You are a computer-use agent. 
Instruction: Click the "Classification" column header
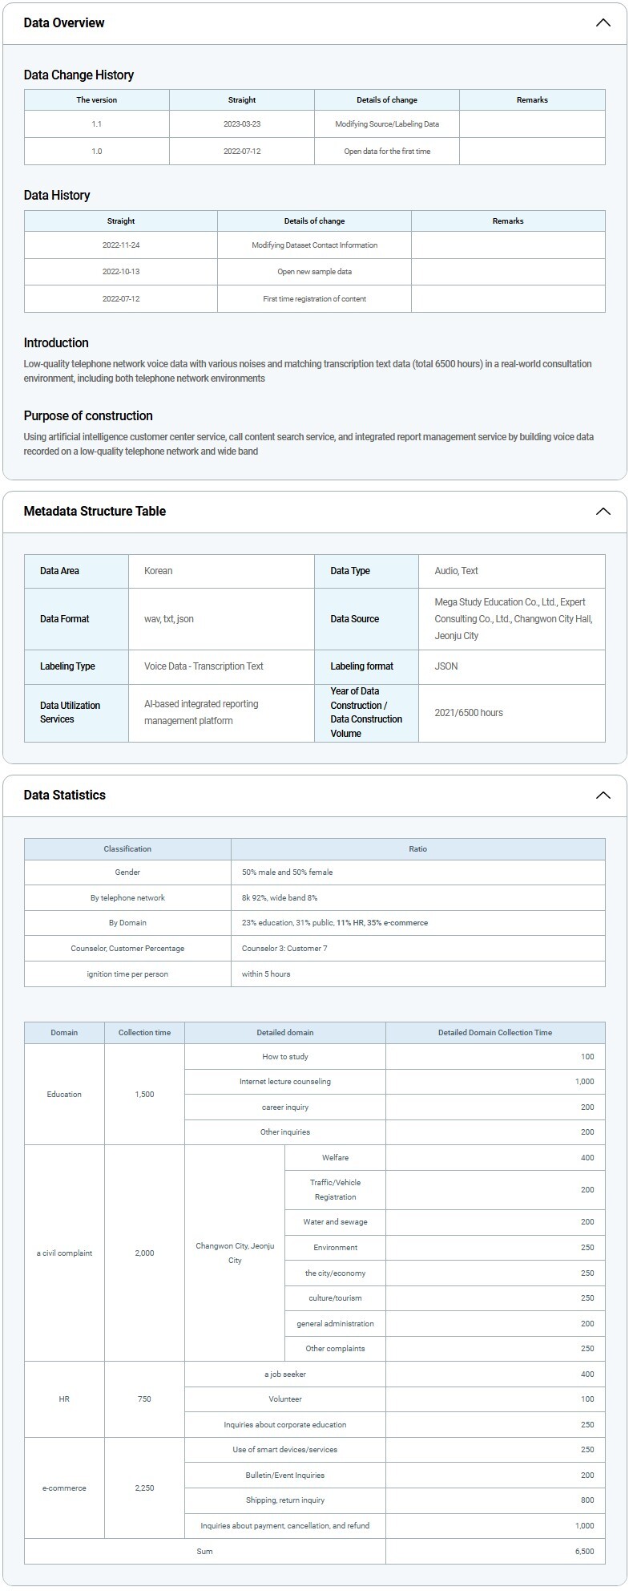(x=127, y=849)
